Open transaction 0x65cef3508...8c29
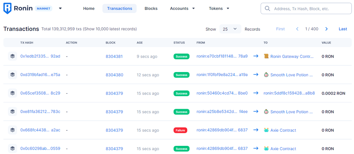 [x=40, y=93]
